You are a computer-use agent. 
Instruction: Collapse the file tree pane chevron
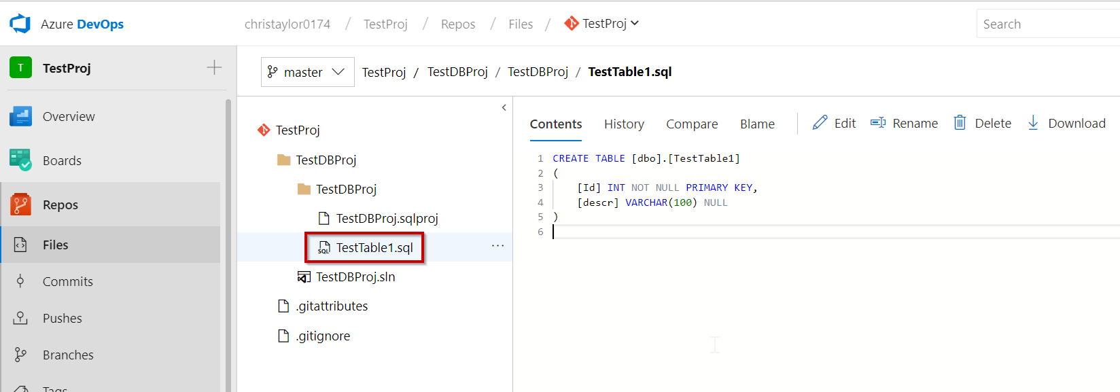click(504, 107)
